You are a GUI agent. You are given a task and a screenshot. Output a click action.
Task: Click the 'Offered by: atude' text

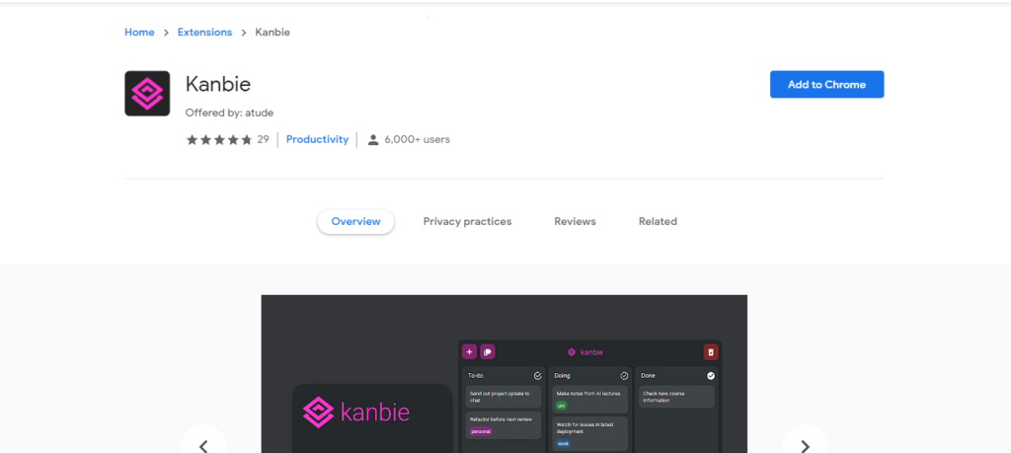(x=229, y=113)
